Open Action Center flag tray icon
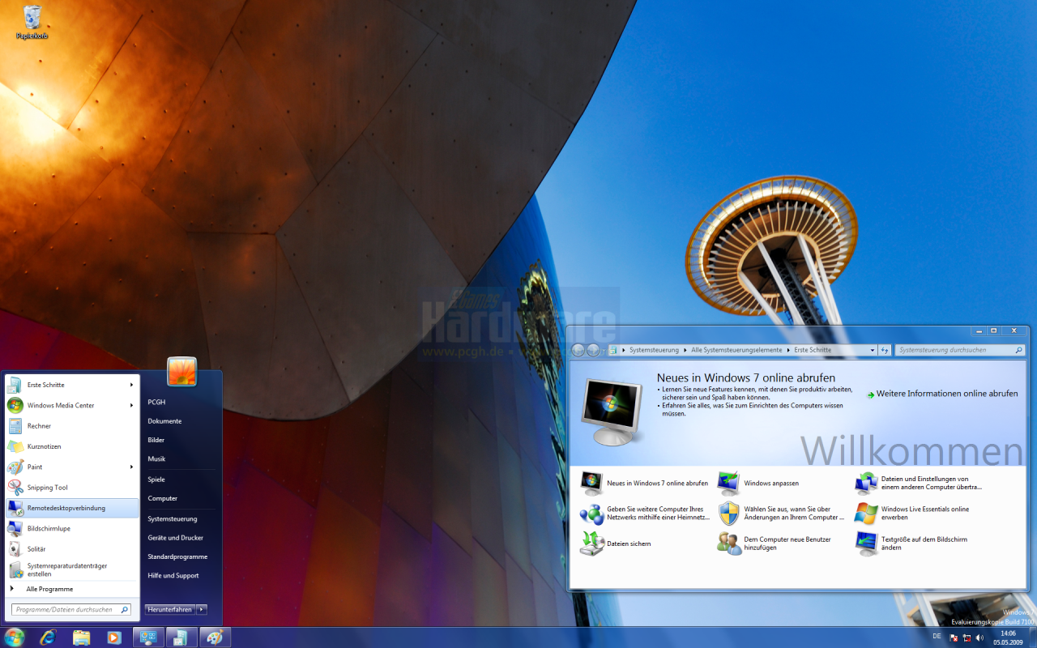This screenshot has height=648, width=1037. coord(954,637)
